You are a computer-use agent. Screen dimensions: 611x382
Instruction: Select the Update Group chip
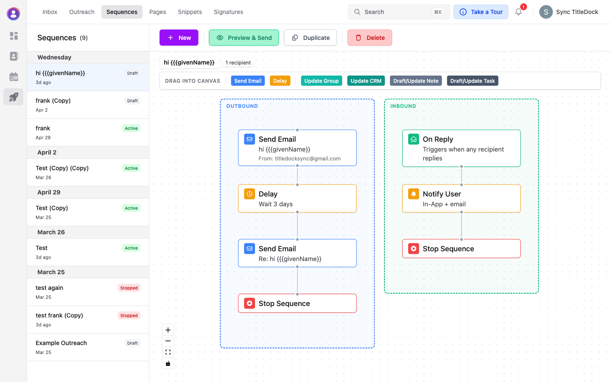click(322, 81)
